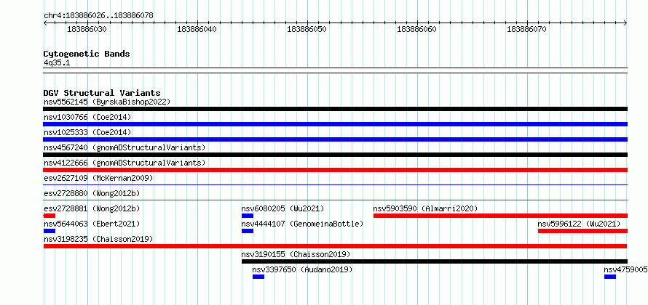Select the black nsv4567240 variant bar
Image resolution: width=648 pixels, height=305 pixels.
[335, 155]
